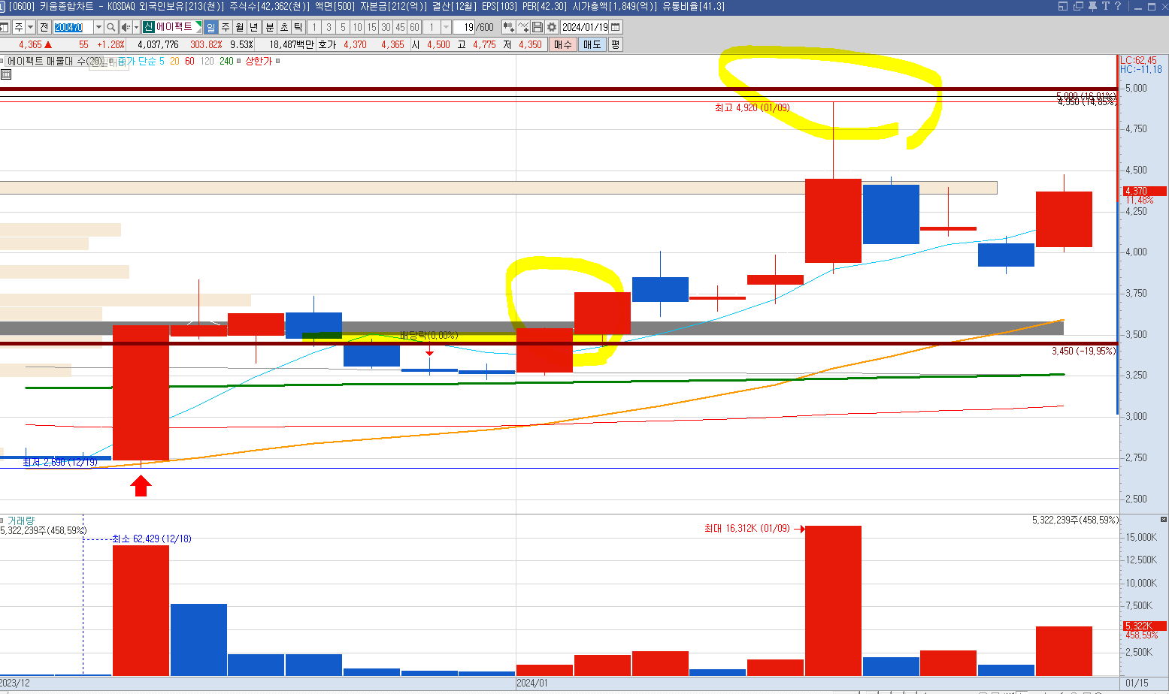Open the stock code 200470 dropdown arrow

(98, 27)
